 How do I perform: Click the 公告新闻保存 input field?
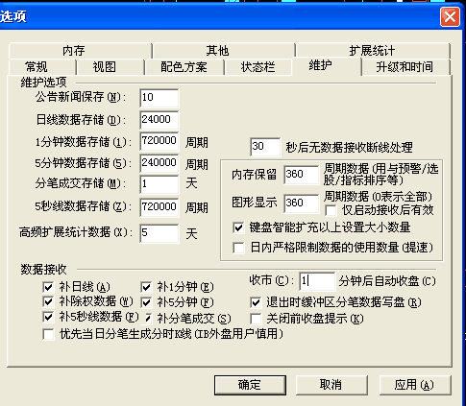[159, 98]
